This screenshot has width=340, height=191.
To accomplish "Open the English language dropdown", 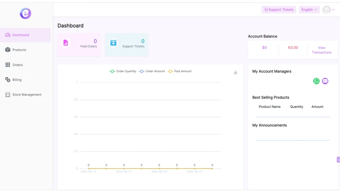I will 309,9.
